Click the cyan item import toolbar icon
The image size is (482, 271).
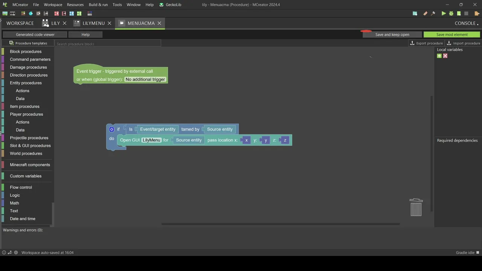31,14
